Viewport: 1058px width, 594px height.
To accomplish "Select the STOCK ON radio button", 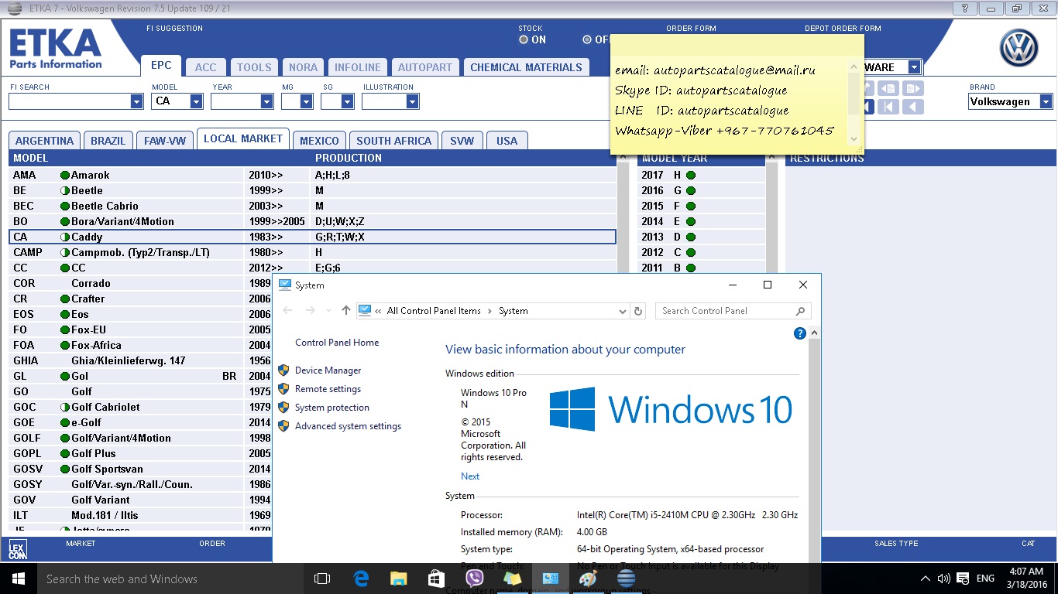I will [524, 39].
